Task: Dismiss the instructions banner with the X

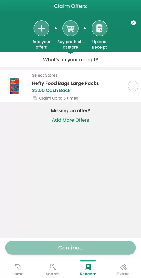Action: (x=133, y=23)
